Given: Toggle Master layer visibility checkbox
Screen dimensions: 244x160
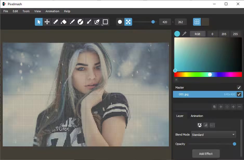Looking at the screenshot, I should [239, 88].
